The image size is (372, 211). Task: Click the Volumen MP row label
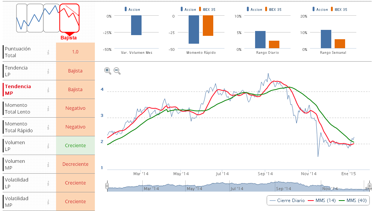[15, 164]
